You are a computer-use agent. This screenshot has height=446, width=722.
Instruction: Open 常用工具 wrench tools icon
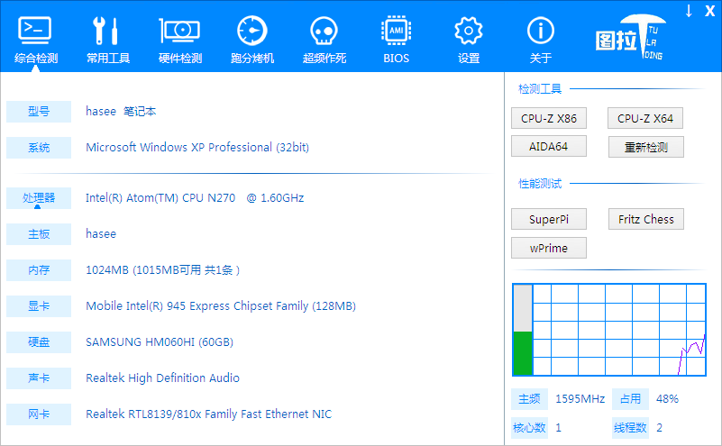click(107, 31)
